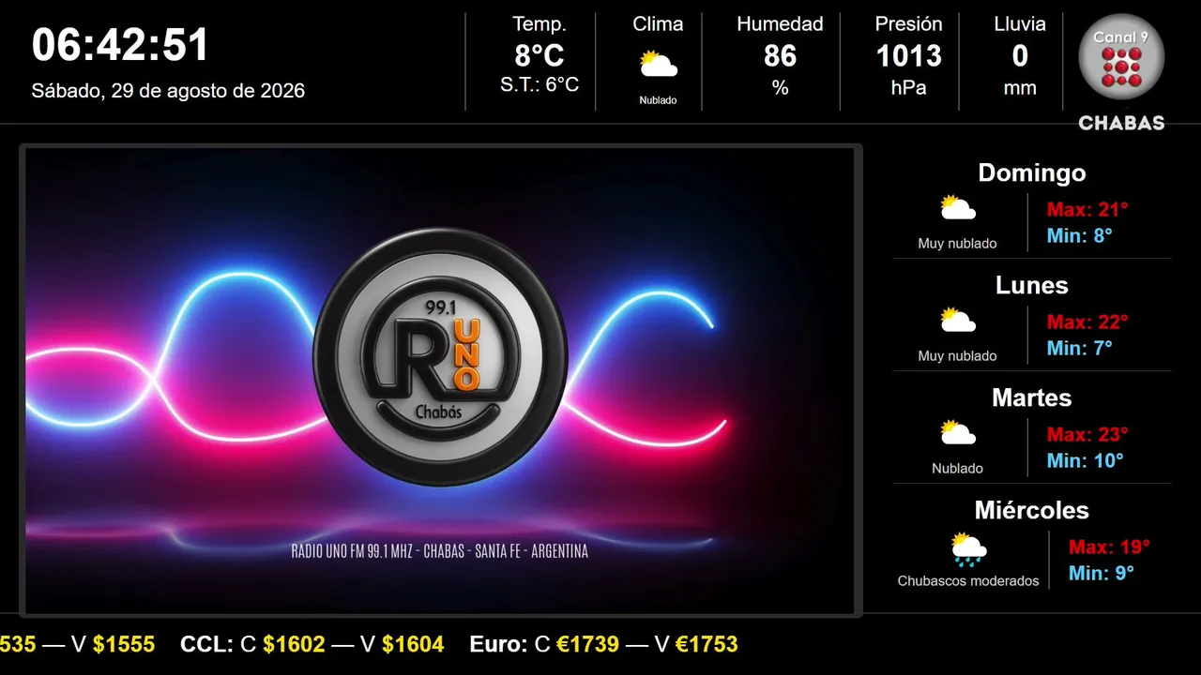Screen dimensions: 1201x675
Task: Click the CCL sell price $1604
Action: tap(413, 644)
